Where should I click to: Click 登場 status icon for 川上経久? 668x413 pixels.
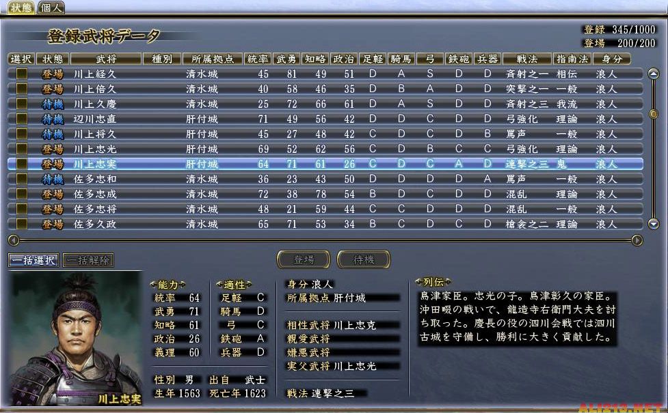pos(53,74)
